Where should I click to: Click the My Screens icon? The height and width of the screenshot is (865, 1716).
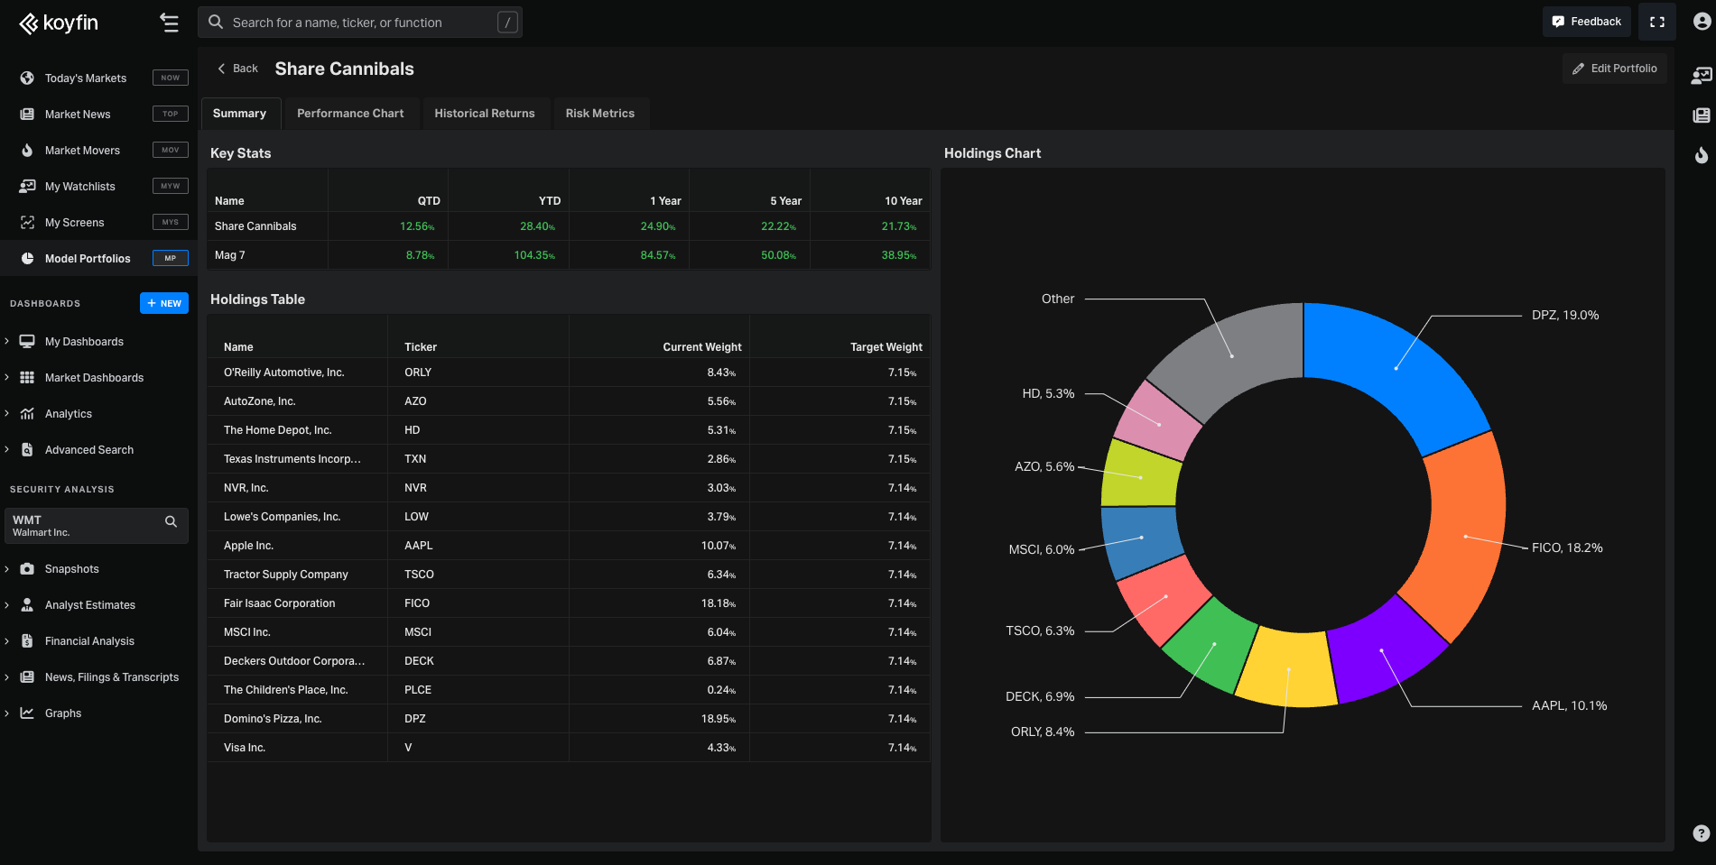pyautogui.click(x=27, y=223)
